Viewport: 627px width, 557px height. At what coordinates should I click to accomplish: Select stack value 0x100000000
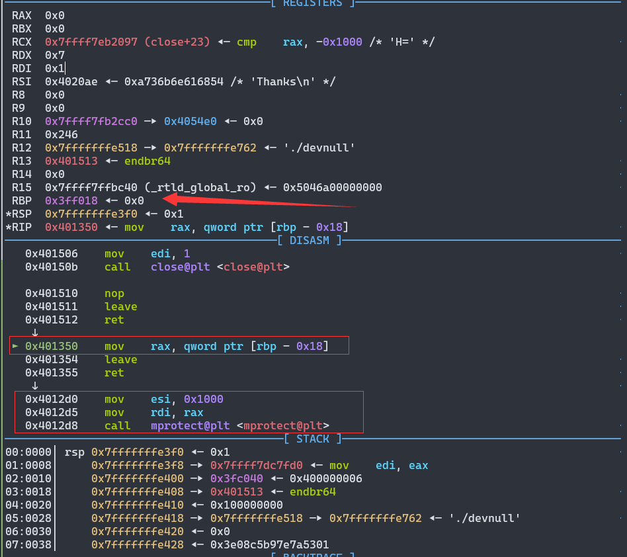(x=247, y=505)
